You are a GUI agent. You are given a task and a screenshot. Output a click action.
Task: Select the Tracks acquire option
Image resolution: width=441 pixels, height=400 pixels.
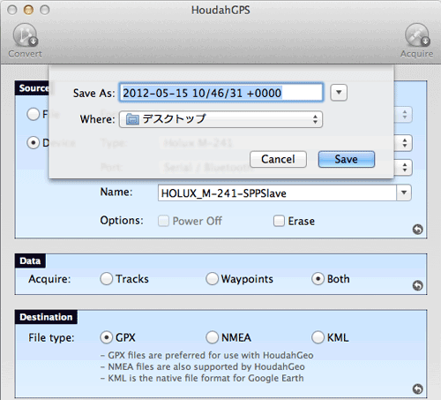tap(107, 279)
